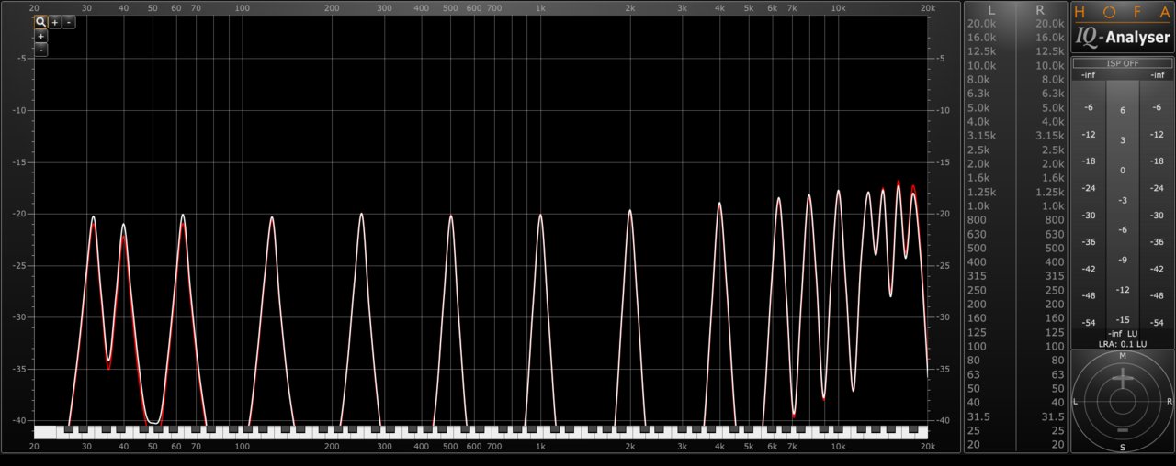Zoom out horizontally with the top-row minus button
Viewport: 1176px width, 466px height.
69,22
